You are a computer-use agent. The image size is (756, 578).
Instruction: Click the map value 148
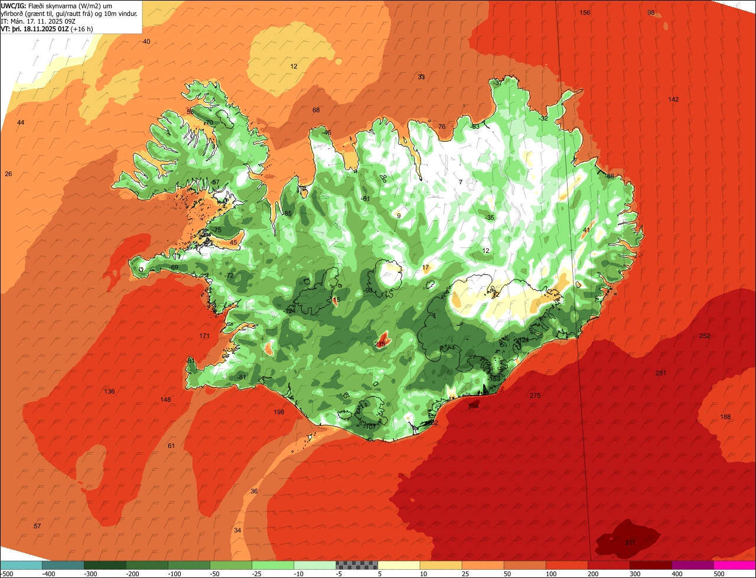click(165, 400)
